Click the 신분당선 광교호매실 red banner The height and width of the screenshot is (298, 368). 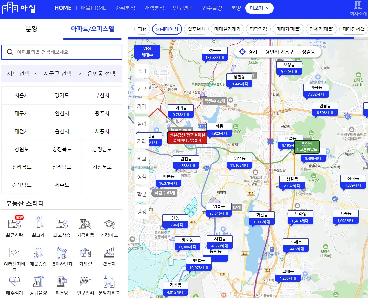coord(187,138)
